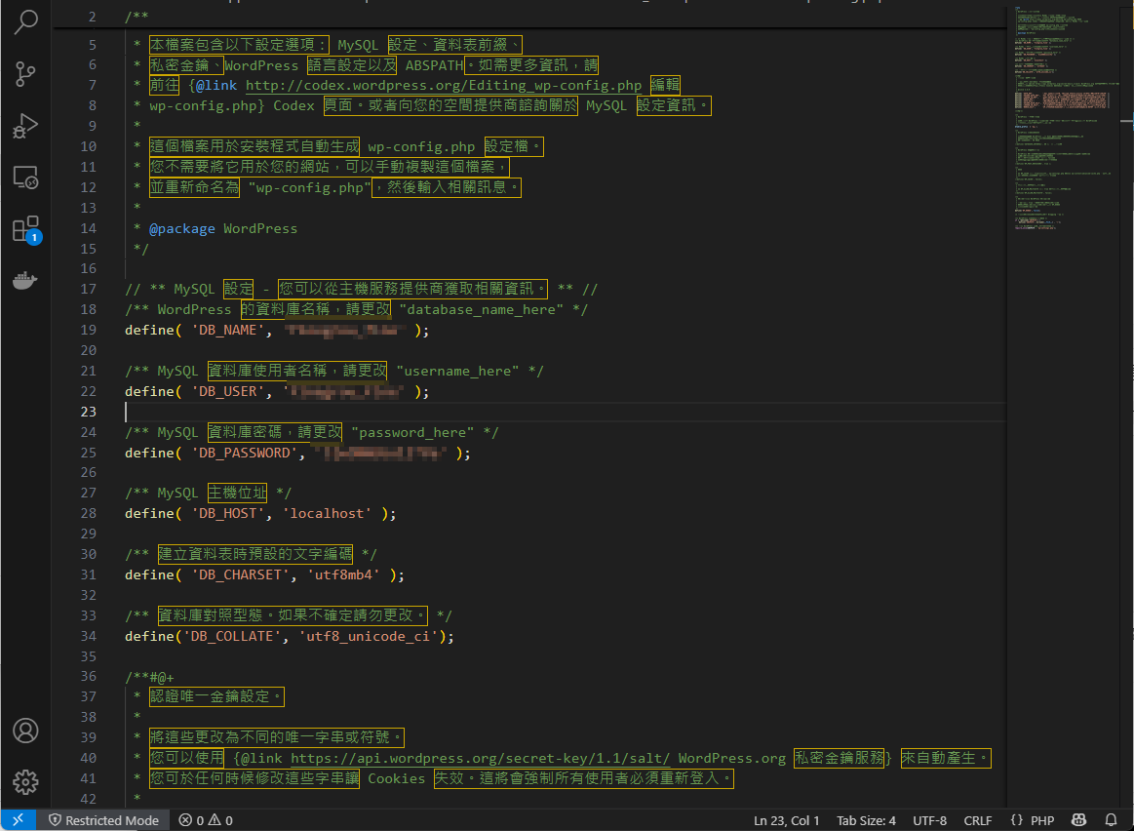Viewport: 1134px width, 831px height.
Task: Place cursor on 'DB_PASSWORD' in line 25
Action: [245, 453]
